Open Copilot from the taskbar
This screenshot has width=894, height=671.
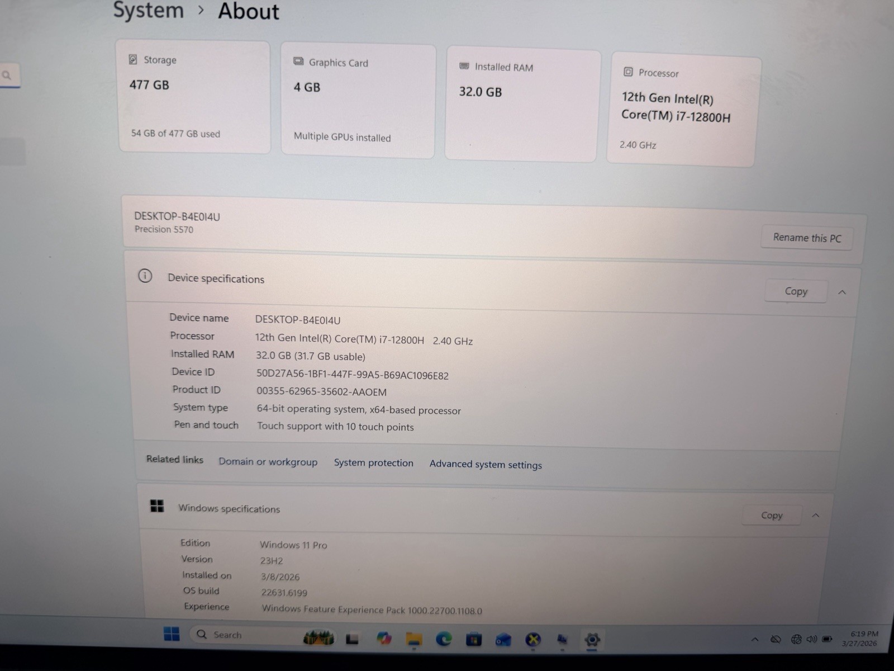[x=384, y=637]
